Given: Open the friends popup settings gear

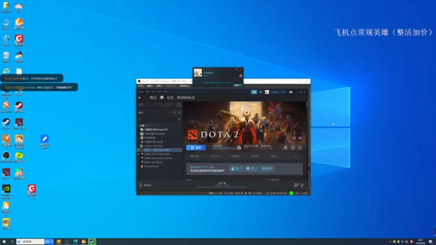Looking at the screenshot, I should [240, 76].
